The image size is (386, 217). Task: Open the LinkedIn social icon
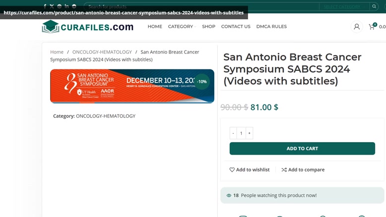pos(66,6)
